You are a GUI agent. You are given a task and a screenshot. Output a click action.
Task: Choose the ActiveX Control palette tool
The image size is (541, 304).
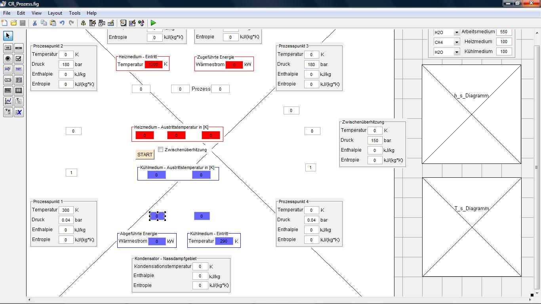point(19,112)
